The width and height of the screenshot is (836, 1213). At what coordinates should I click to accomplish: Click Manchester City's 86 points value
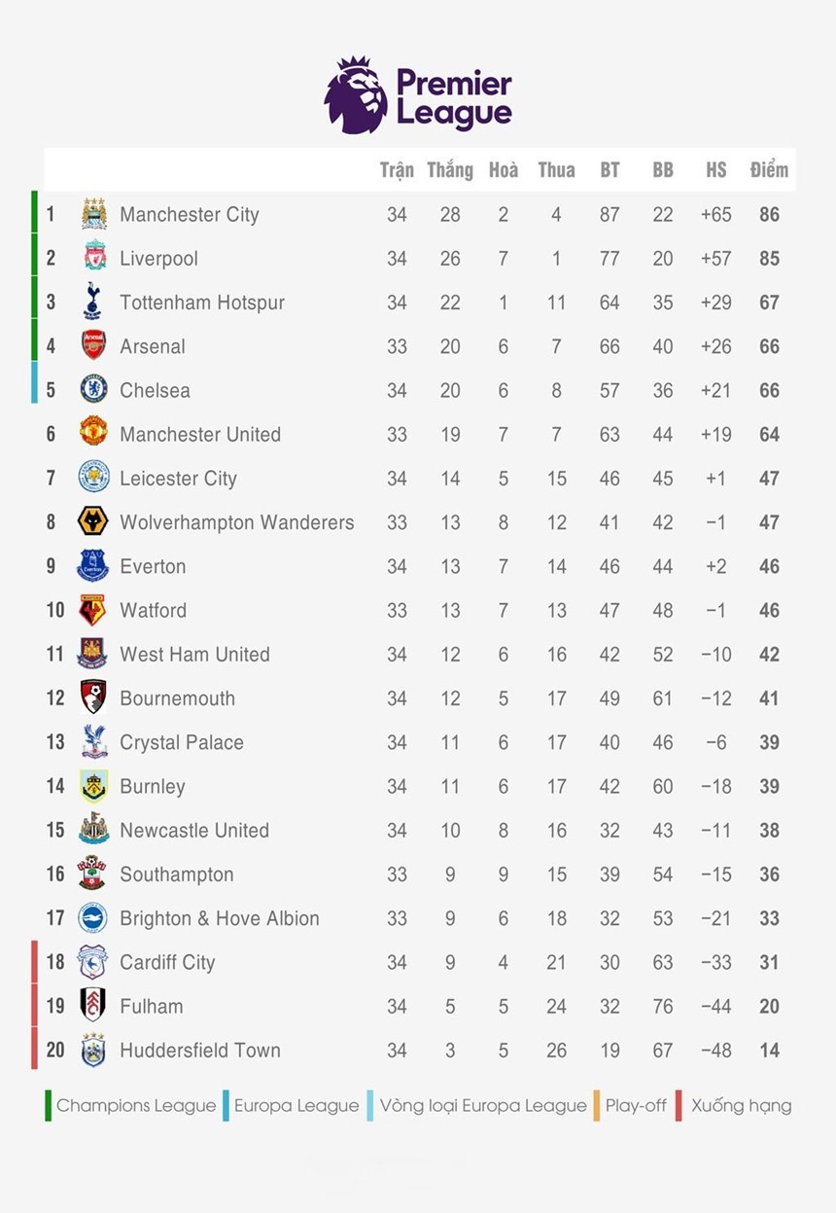point(769,215)
